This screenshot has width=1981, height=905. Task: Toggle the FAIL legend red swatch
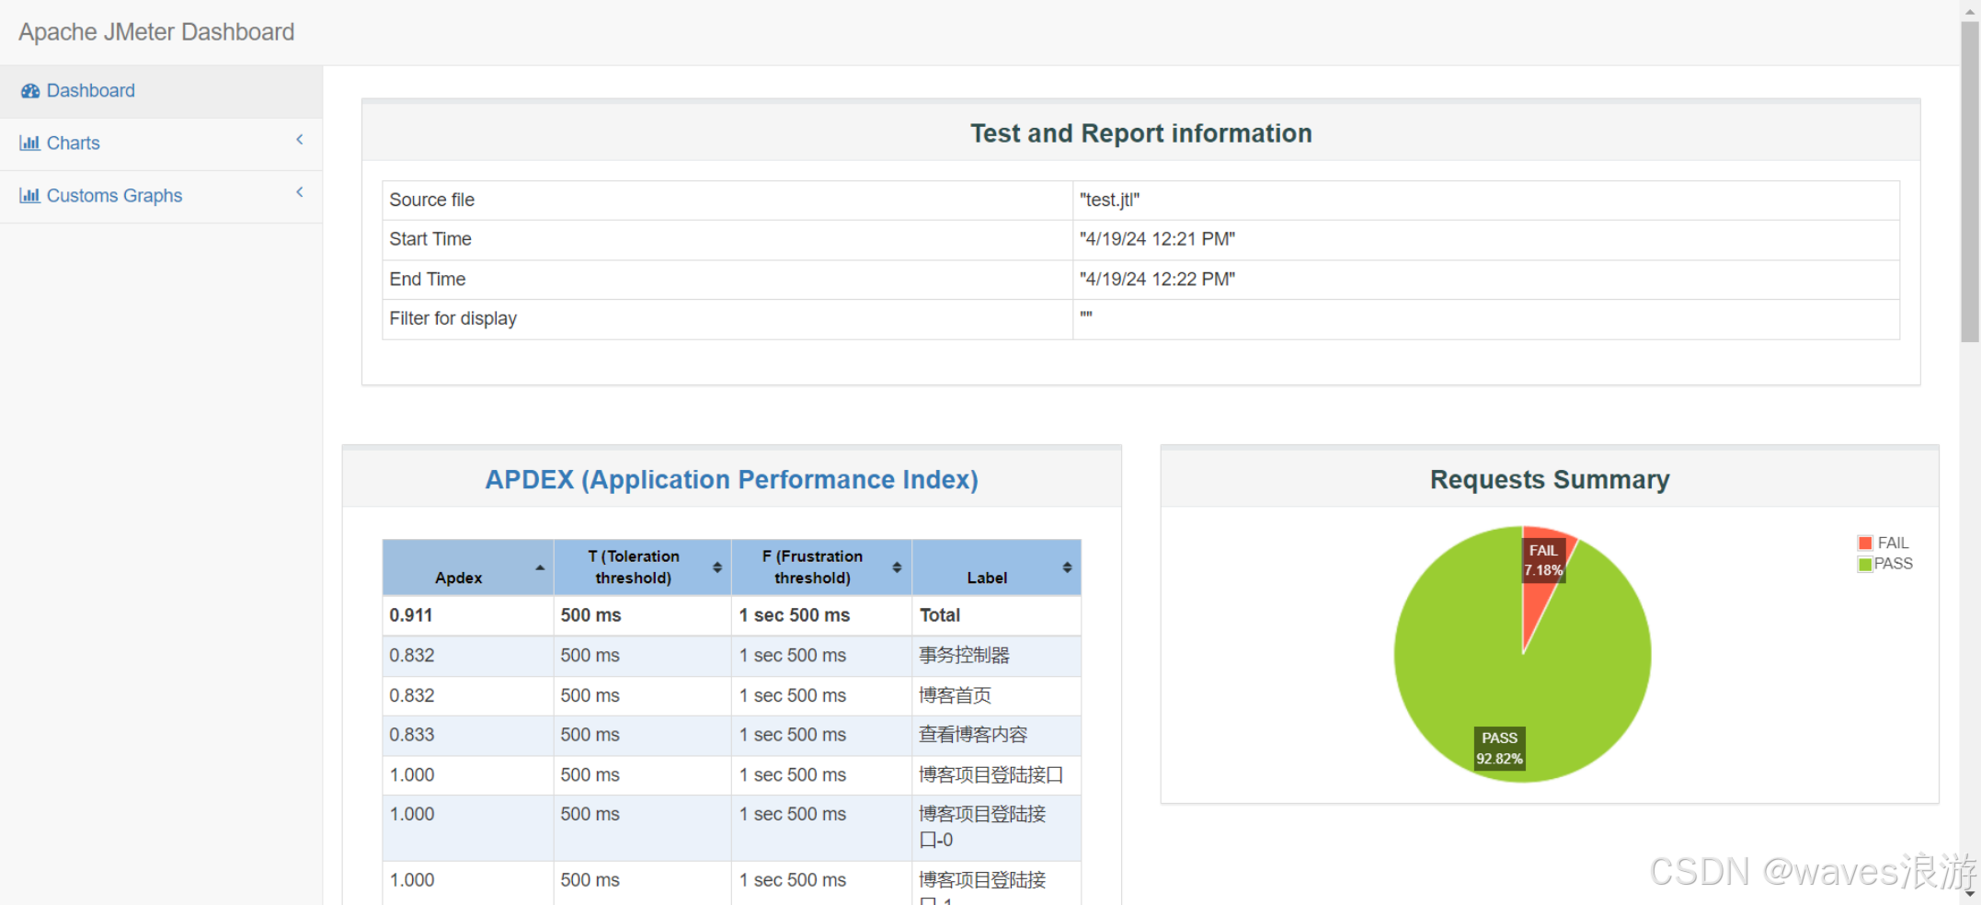(1865, 544)
